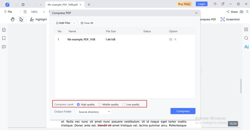The image size is (250, 130).
Task: Switch to file-example_PDF_1MB.pdf tab
Action: [x=63, y=5]
